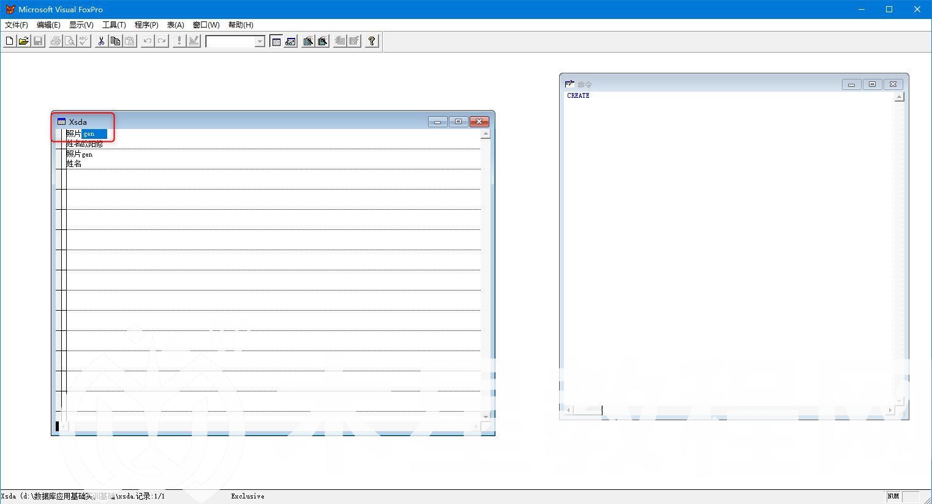
Task: Click right arrow of Xsda horizontal scrollbar
Action: pyautogui.click(x=476, y=426)
